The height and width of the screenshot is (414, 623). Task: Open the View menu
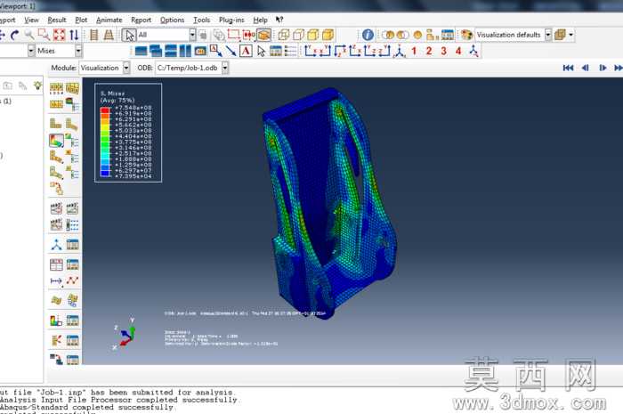[31, 20]
